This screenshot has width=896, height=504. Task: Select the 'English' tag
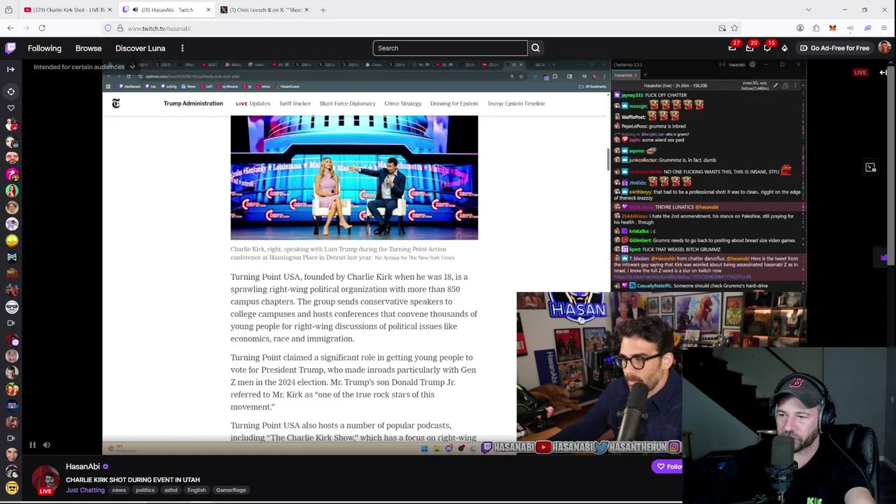tap(197, 490)
